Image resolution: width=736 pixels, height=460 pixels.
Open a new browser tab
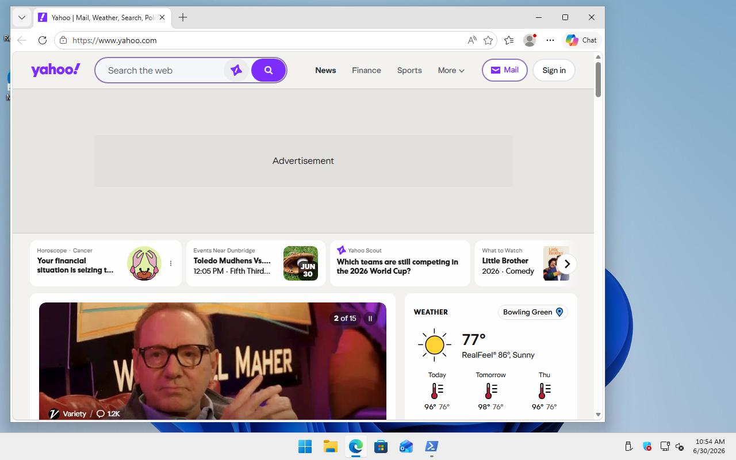click(x=183, y=17)
